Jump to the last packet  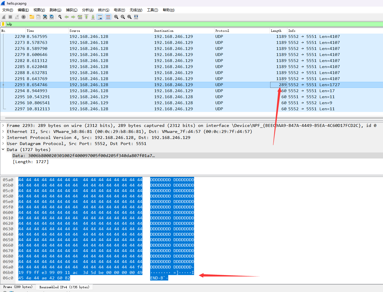click(x=93, y=17)
